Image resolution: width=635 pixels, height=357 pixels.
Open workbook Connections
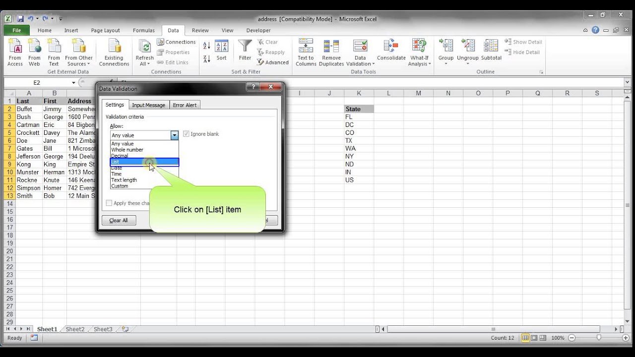point(176,42)
